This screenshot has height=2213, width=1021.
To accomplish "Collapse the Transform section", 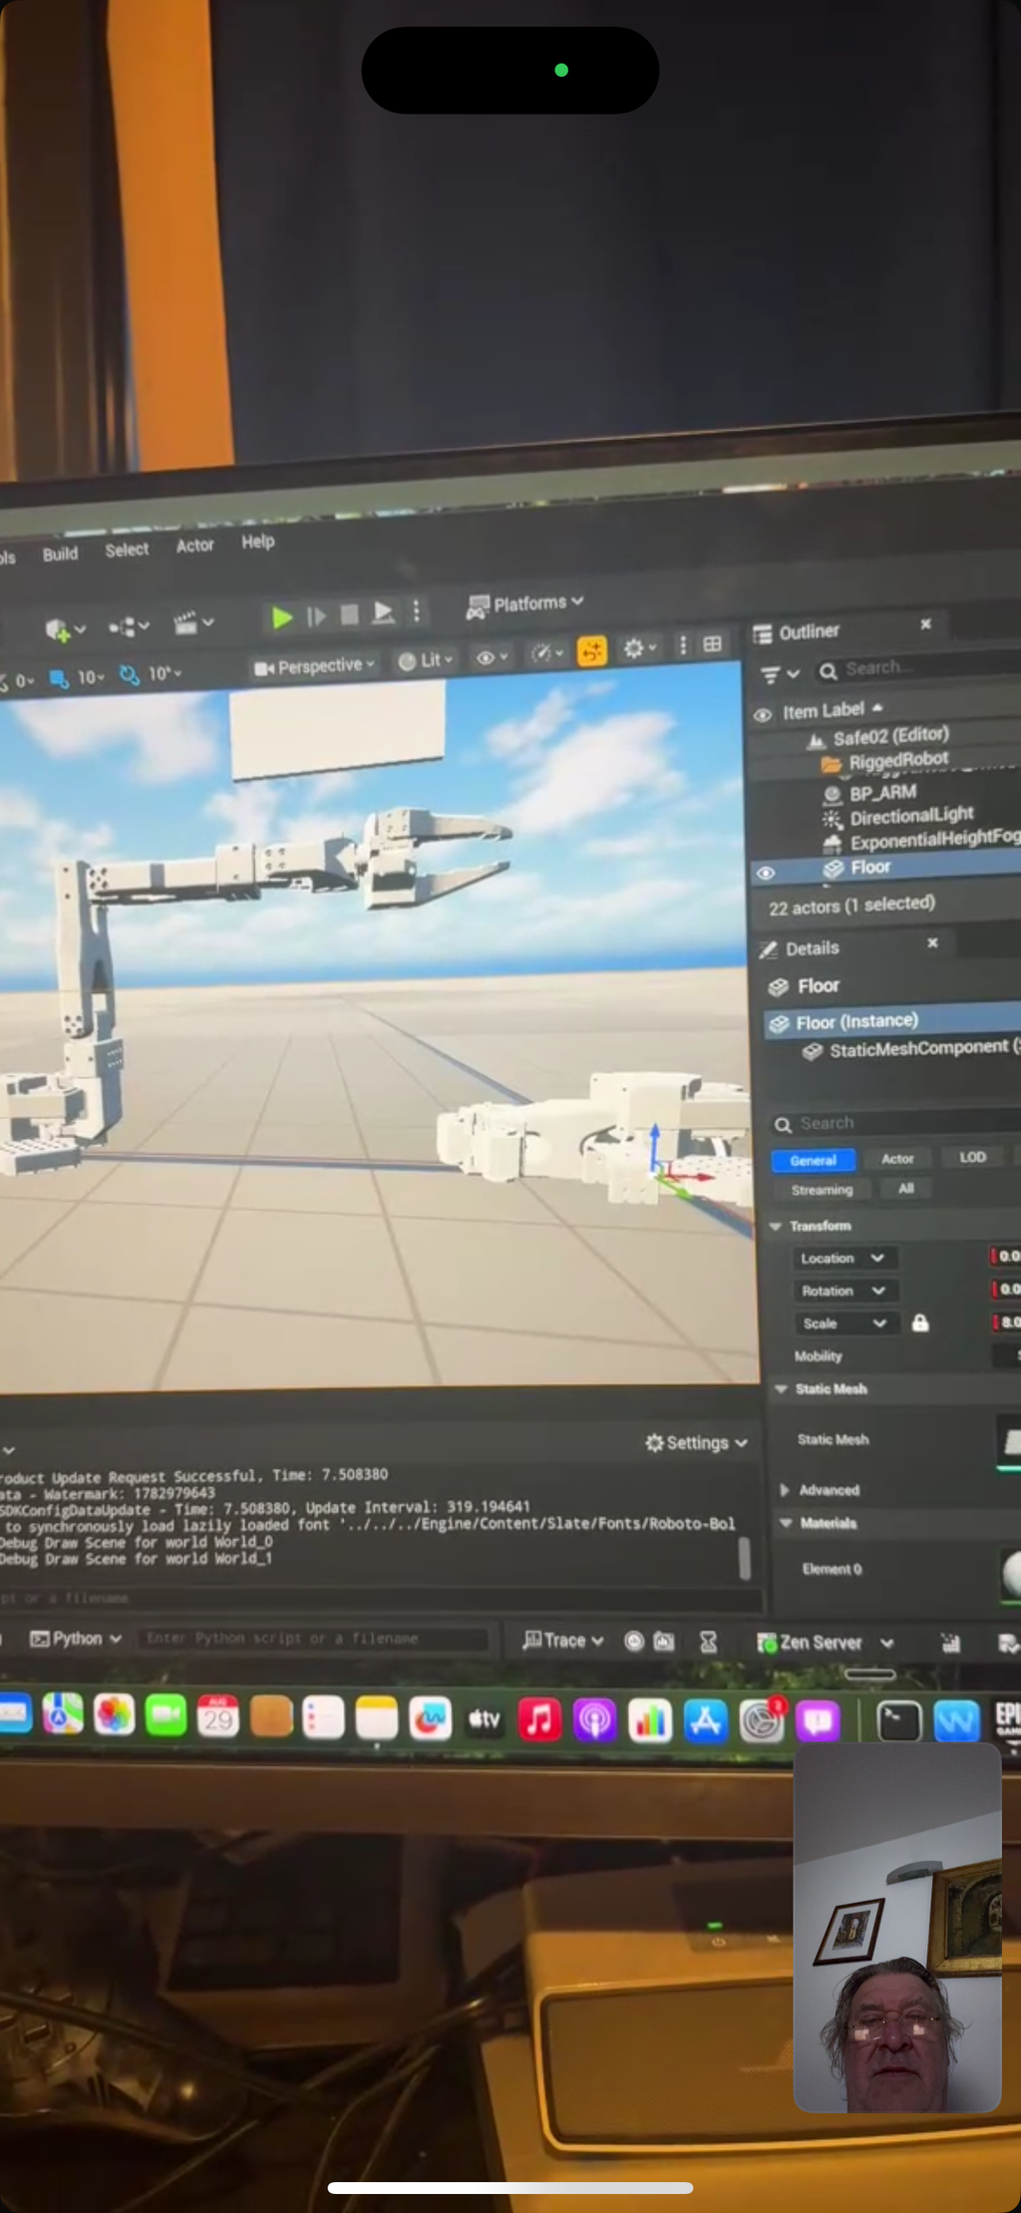I will [776, 1226].
